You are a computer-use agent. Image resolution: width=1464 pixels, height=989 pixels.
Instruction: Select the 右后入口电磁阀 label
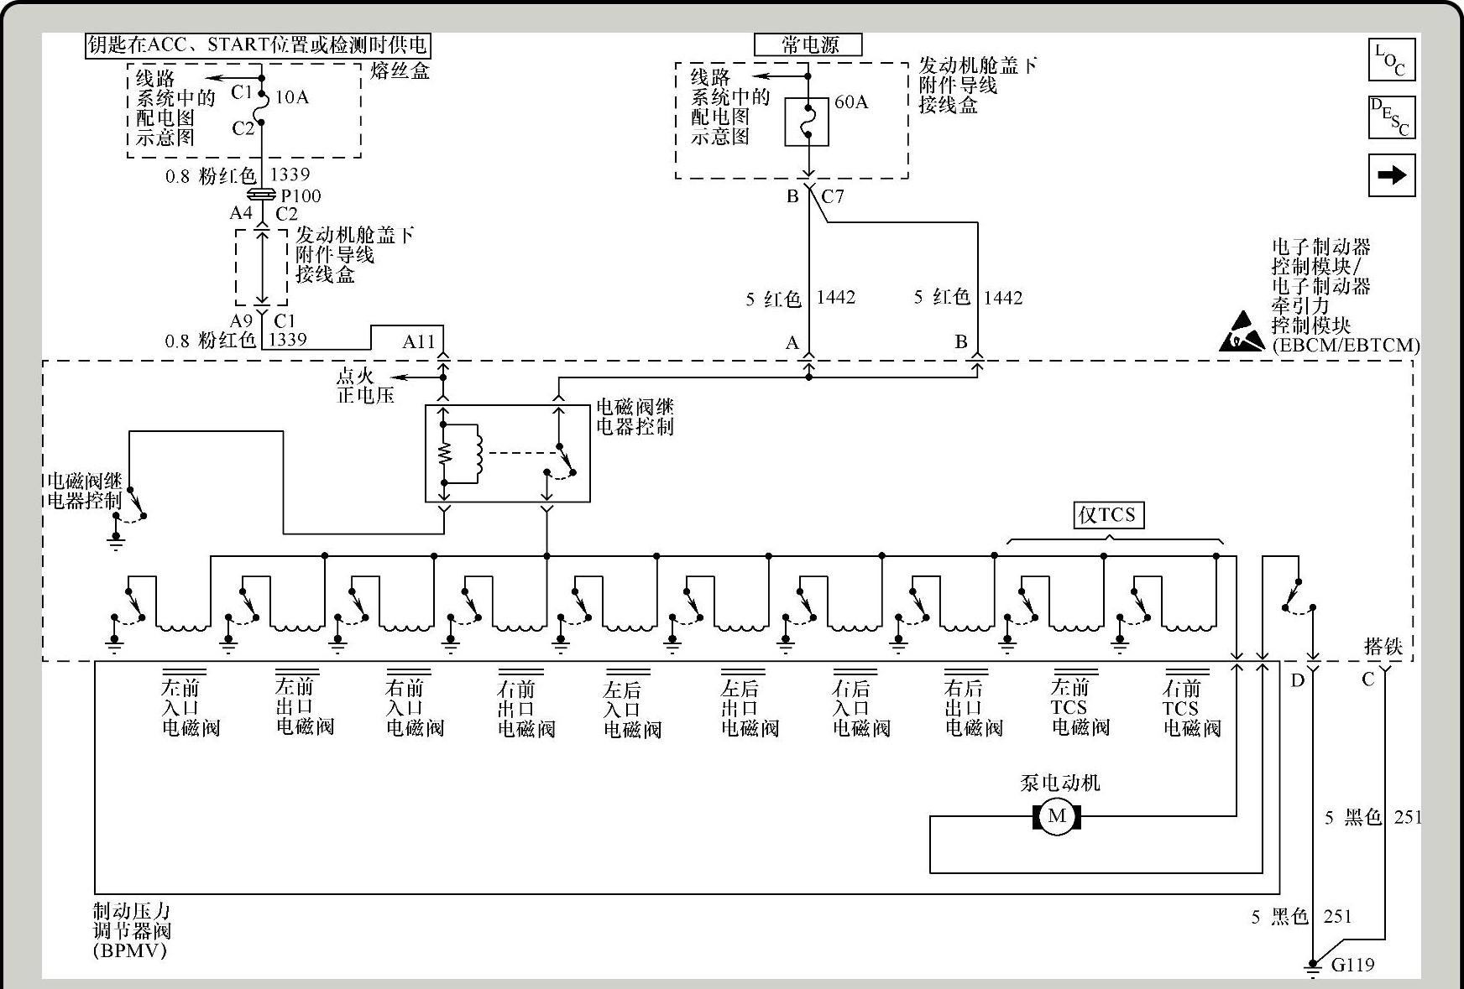pos(861,709)
